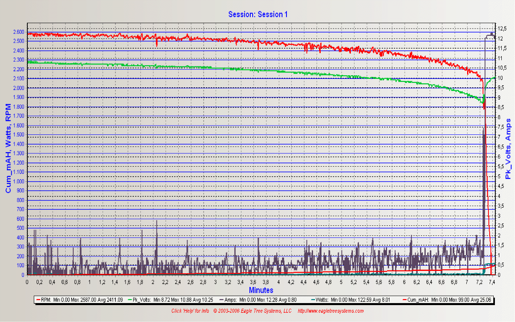515x322 pixels.
Task: Click the 'Cum_mAH, Watts, RPM' left axis label
Action: click(x=8, y=153)
